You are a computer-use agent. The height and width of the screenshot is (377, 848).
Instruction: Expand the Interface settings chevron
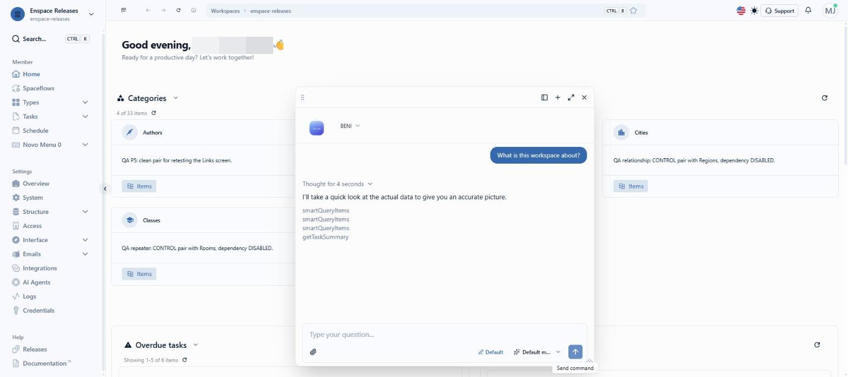click(85, 240)
